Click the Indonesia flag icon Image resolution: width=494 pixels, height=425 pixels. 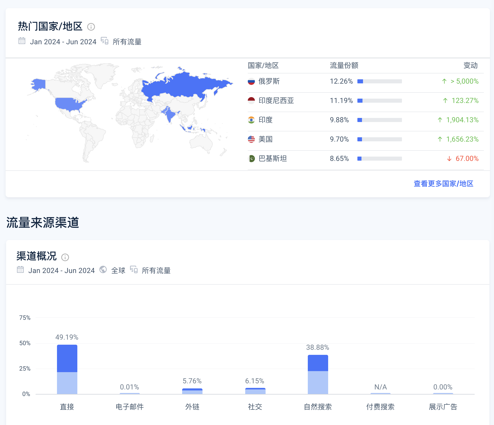(251, 101)
